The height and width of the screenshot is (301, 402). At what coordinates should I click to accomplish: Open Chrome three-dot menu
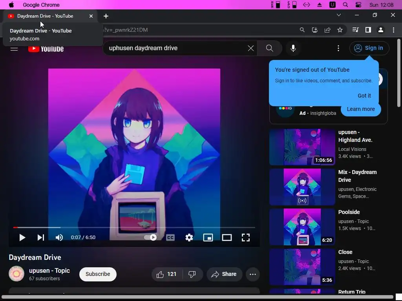click(393, 30)
